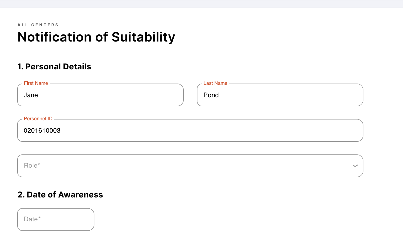Viewport: 403px width, 240px height.
Task: Click the "Personnel ID" floating label
Action: click(x=38, y=119)
